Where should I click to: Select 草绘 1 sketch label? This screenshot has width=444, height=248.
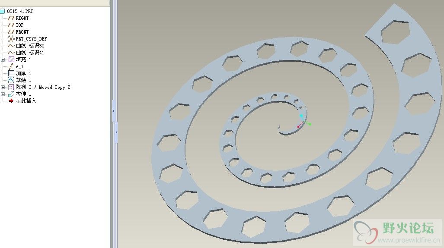(23, 80)
